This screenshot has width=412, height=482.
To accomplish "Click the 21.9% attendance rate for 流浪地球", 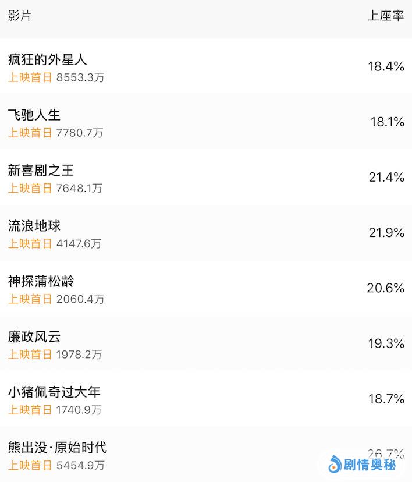I will tap(386, 233).
